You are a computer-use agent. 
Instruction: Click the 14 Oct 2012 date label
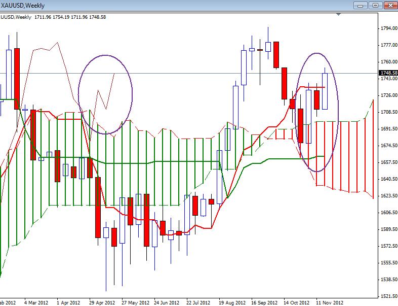pyautogui.click(x=296, y=302)
